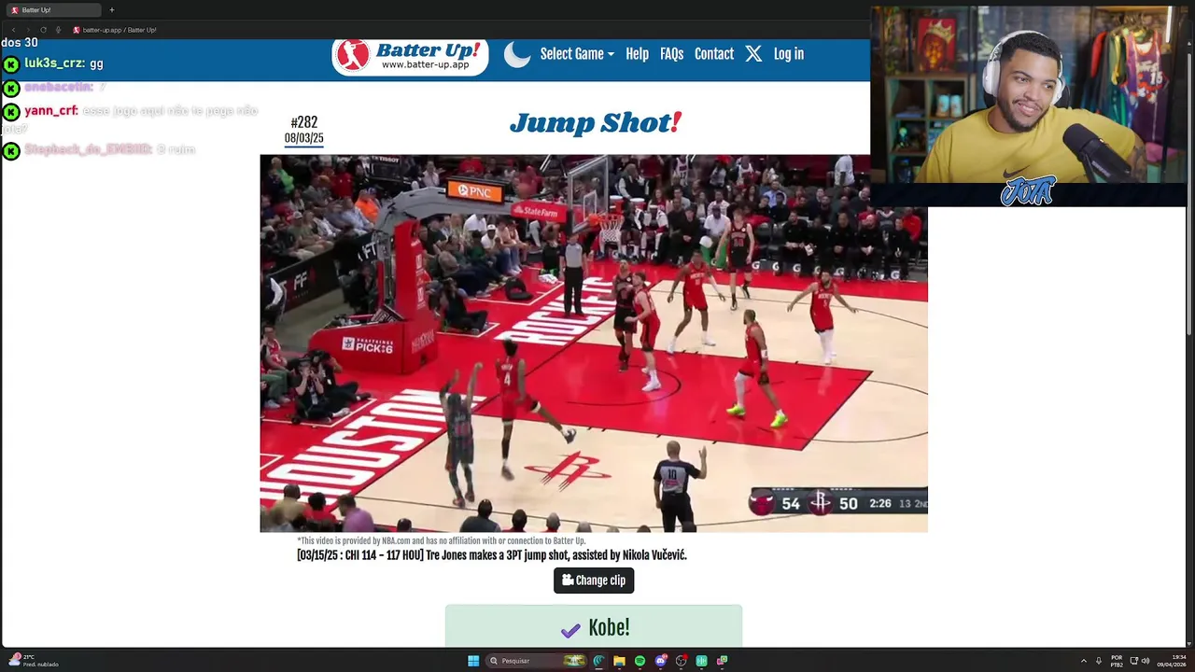Click the microphone icon in address bar
The height and width of the screenshot is (672, 1195).
point(58,30)
